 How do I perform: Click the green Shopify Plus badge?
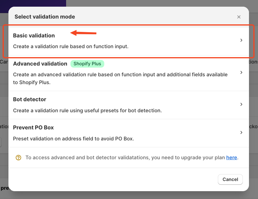(87, 64)
